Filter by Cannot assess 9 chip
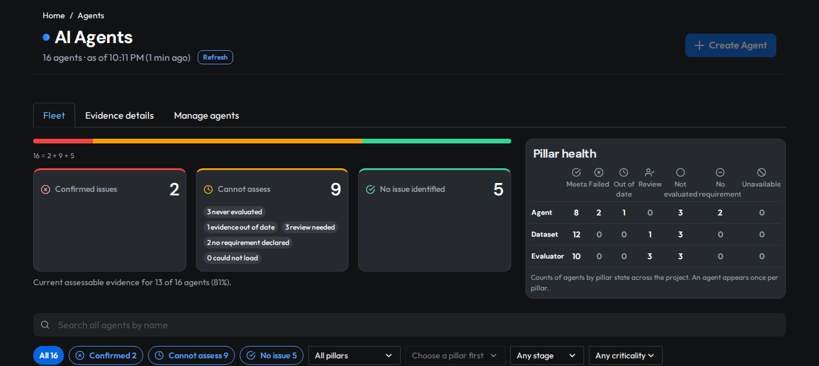Viewport: 819px width, 366px height. coord(191,355)
